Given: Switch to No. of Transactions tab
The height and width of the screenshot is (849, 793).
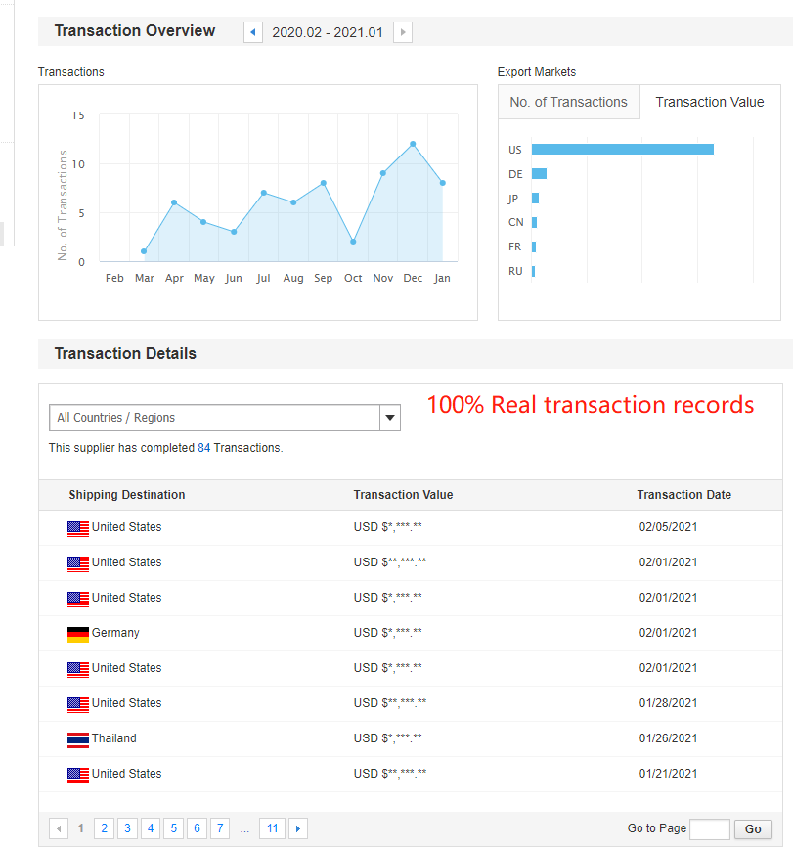Looking at the screenshot, I should (x=568, y=102).
